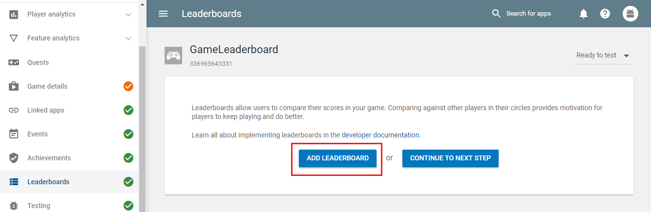
Task: Click the search magnifier icon
Action: 496,14
